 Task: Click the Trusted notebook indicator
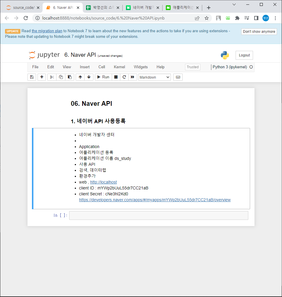[192, 67]
